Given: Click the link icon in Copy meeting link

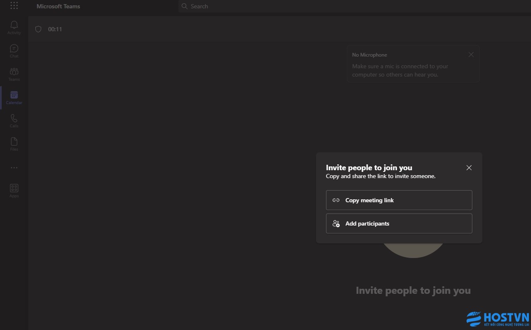Looking at the screenshot, I should point(336,200).
